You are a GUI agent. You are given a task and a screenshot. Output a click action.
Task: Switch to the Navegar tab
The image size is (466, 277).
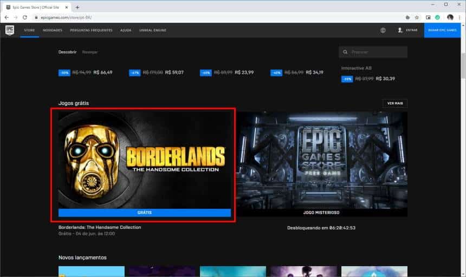tap(90, 52)
